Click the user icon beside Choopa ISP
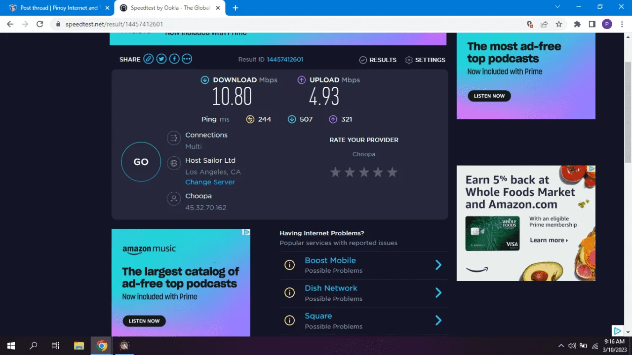Viewport: 632px width, 355px height. tap(174, 199)
